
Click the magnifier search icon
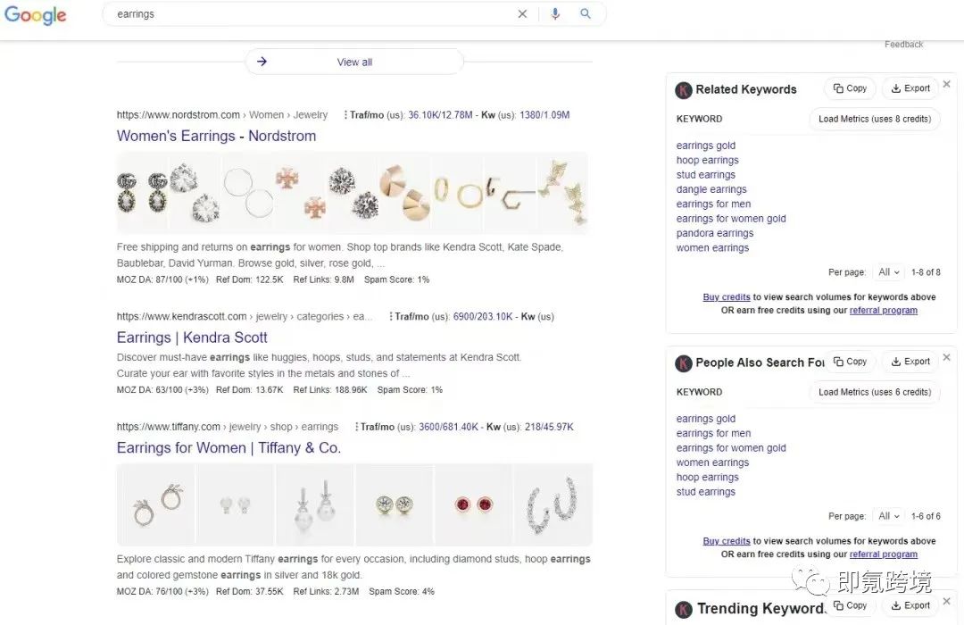coord(586,13)
